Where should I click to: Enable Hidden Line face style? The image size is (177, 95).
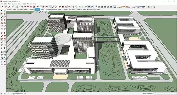tap(83, 7)
